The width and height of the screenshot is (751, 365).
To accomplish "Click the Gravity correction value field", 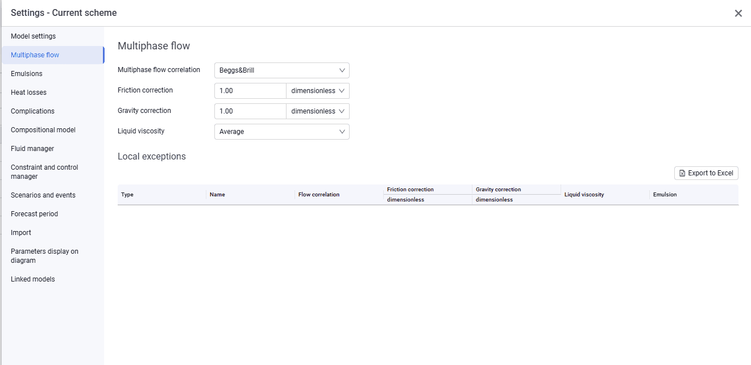I will (250, 111).
